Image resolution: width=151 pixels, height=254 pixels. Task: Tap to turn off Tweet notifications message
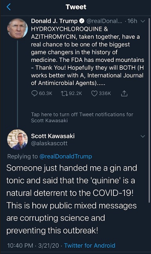pyautogui.click(x=82, y=118)
